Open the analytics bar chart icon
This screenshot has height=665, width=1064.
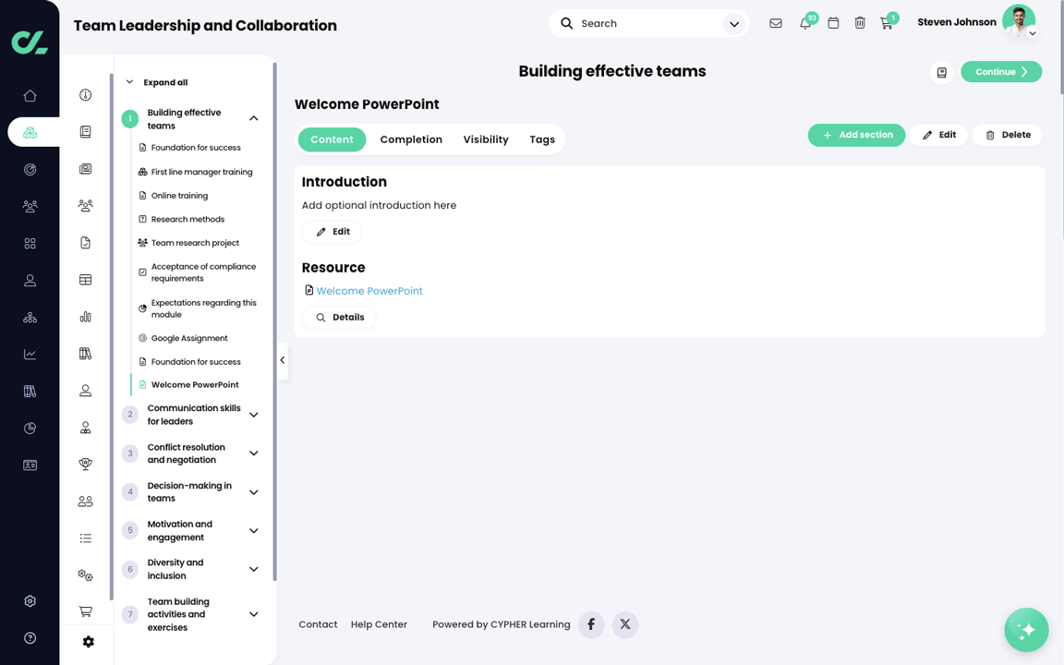click(85, 317)
